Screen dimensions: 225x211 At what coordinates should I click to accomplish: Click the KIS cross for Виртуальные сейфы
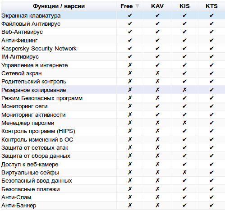[184, 172]
